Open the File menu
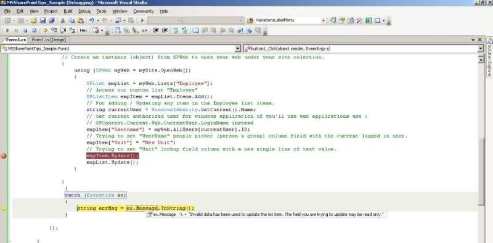Viewport: 493px width, 243px height. coord(7,11)
